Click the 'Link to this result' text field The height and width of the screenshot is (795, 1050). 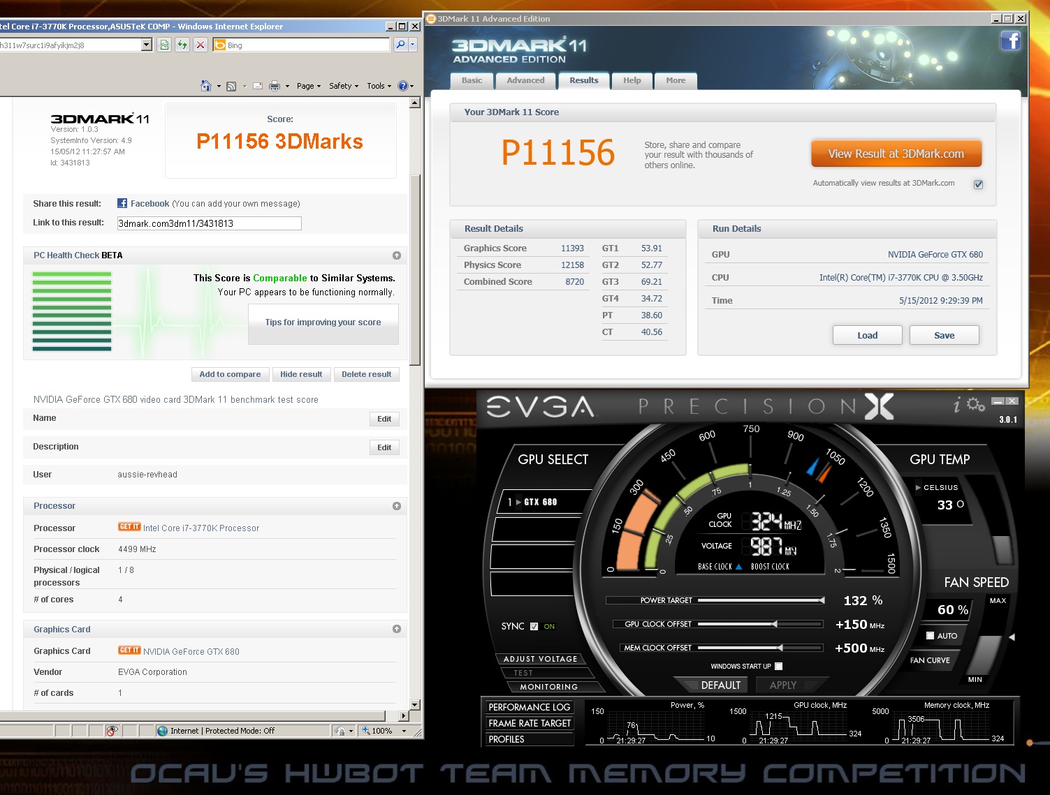[210, 223]
